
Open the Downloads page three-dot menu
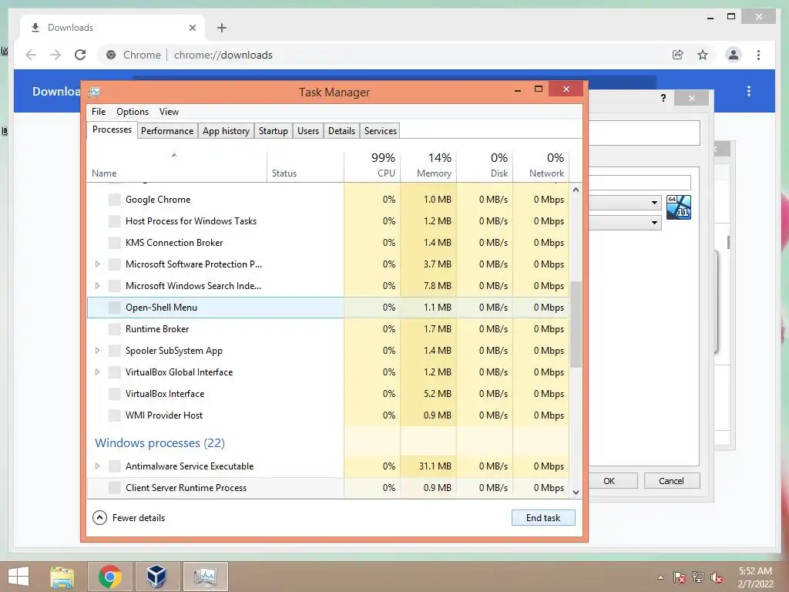749,91
